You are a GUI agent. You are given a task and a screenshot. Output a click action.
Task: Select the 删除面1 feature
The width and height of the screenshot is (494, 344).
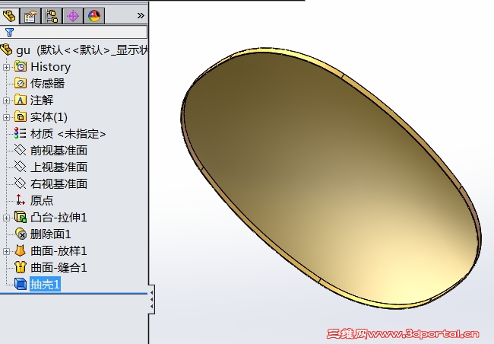point(50,234)
